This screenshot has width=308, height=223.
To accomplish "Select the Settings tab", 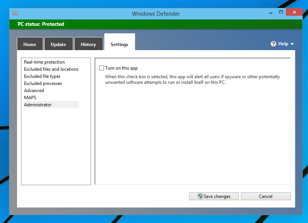I will 119,42.
